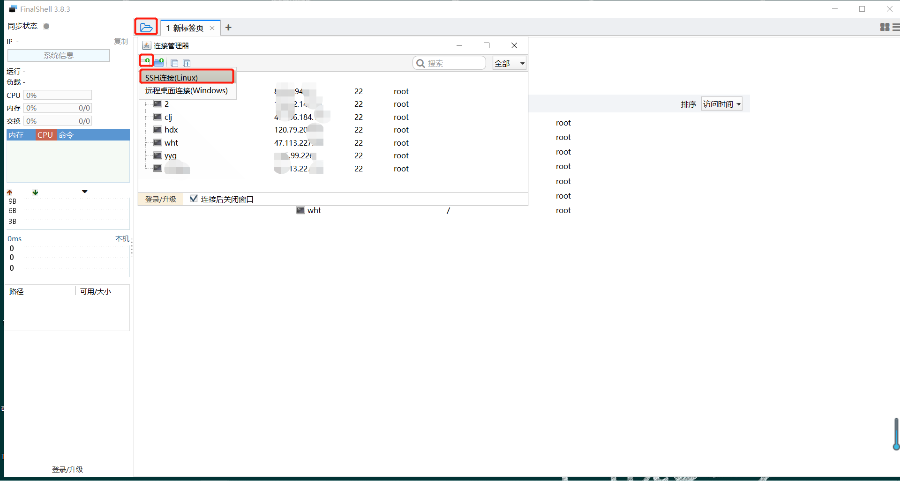The height and width of the screenshot is (481, 900).
Task: Click the sync status indicator dot
Action: [x=46, y=26]
